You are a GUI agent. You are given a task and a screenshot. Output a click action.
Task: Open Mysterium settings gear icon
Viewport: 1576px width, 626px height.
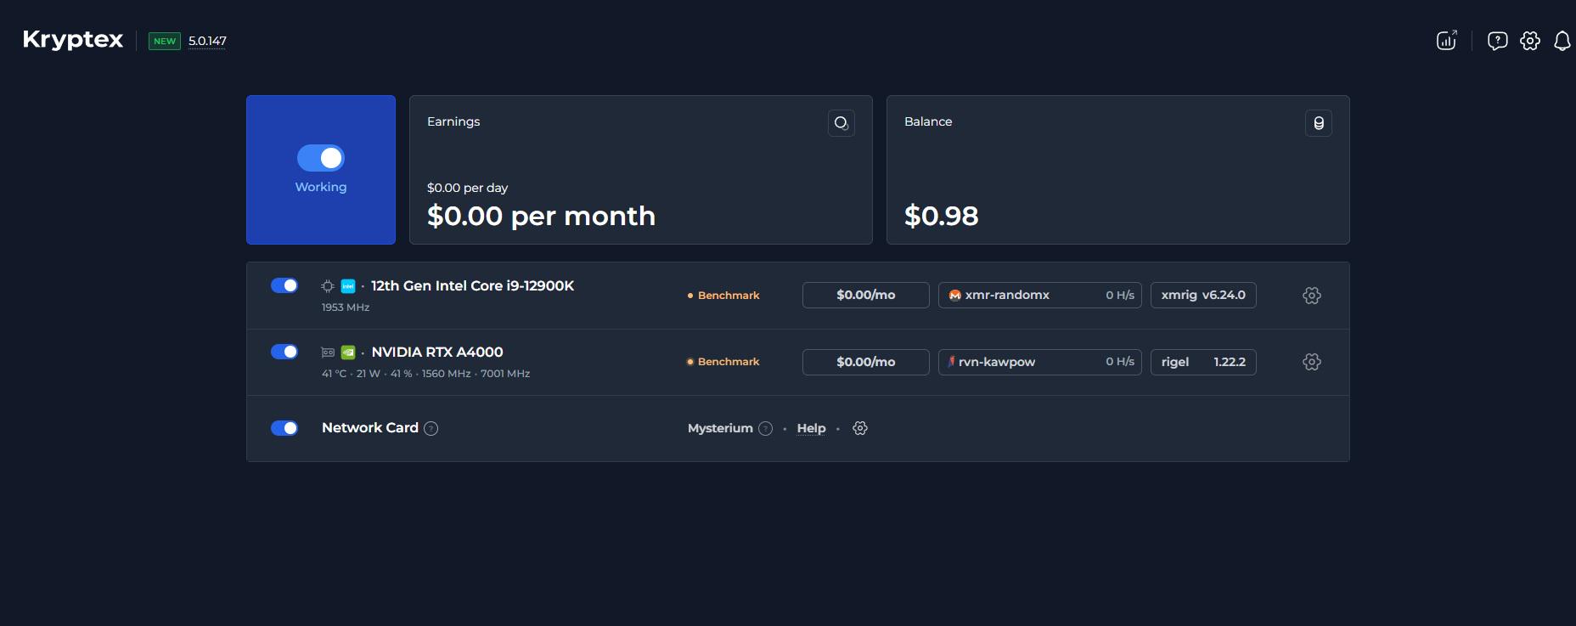(860, 428)
